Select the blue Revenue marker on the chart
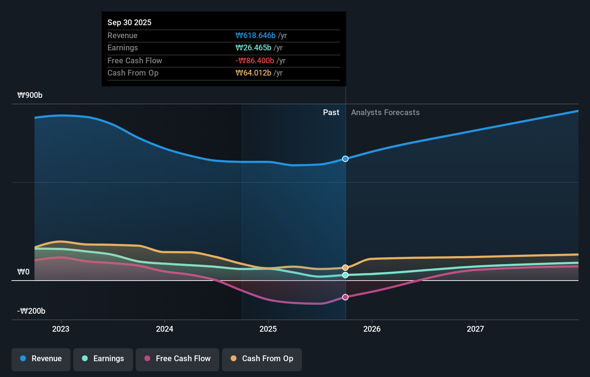 [345, 159]
